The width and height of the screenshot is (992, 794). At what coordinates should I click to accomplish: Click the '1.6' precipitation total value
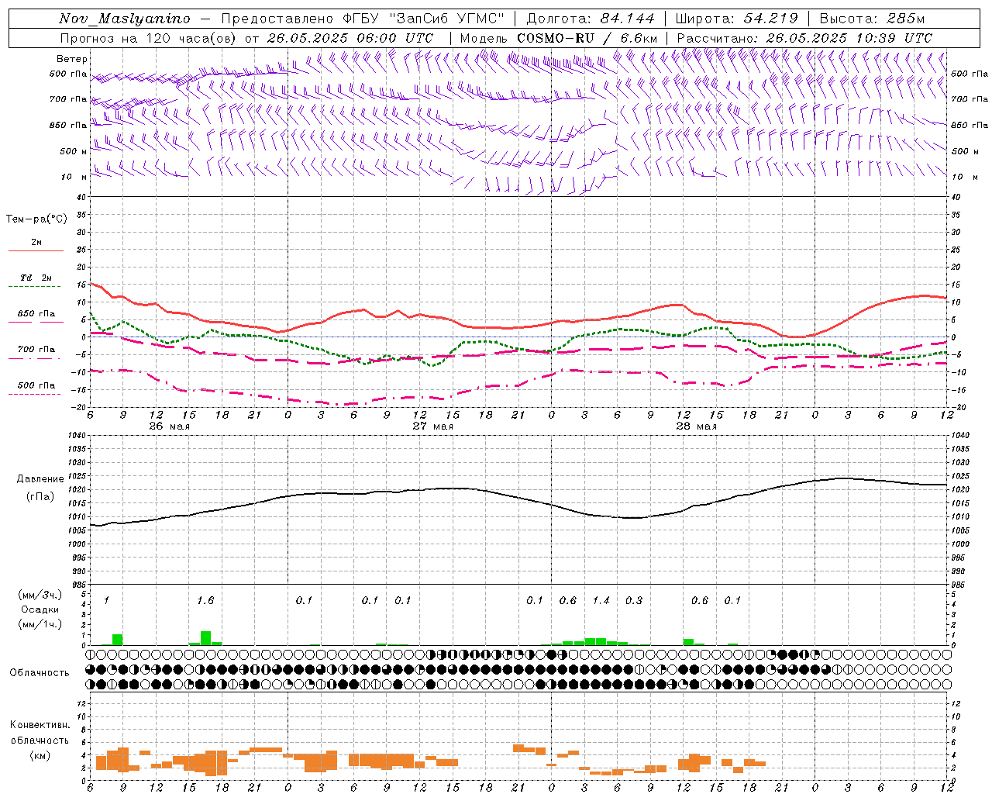205,600
